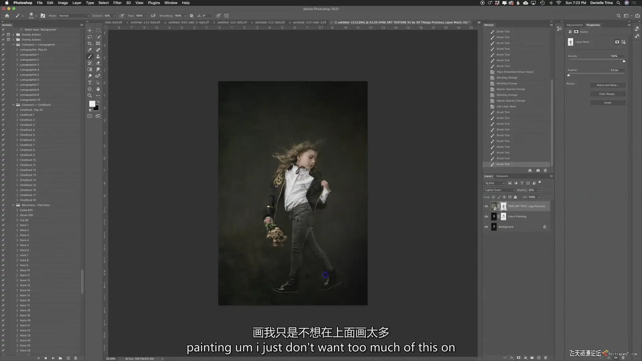Click the foreground color swatch
The image size is (642, 361).
tap(92, 104)
